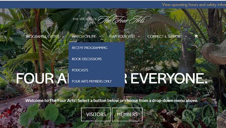Go to Four Arts Members Only
This screenshot has width=226, height=128.
pos(92,82)
